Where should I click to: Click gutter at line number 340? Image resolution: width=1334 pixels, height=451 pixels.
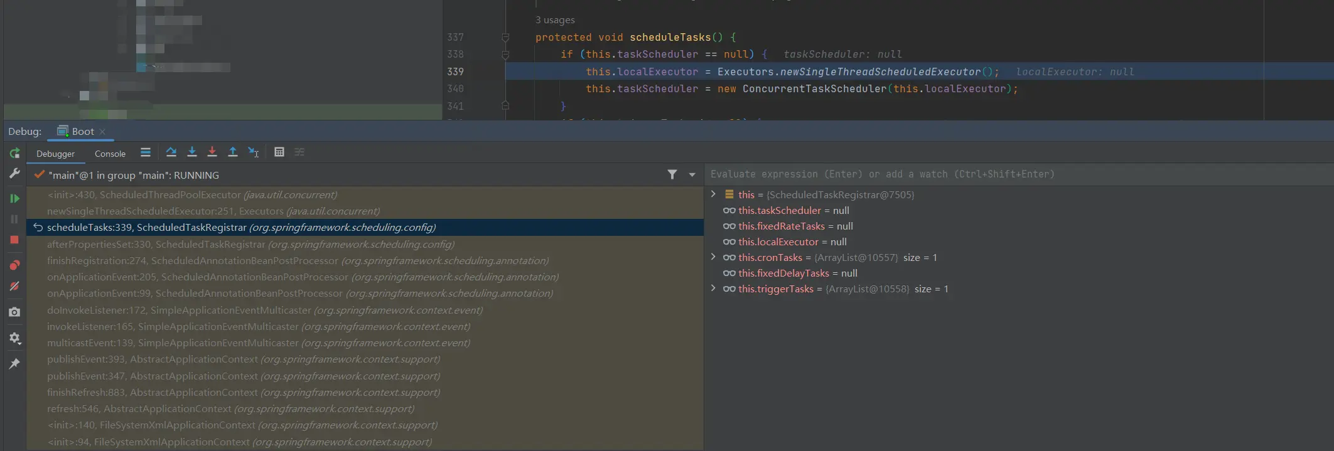click(455, 89)
